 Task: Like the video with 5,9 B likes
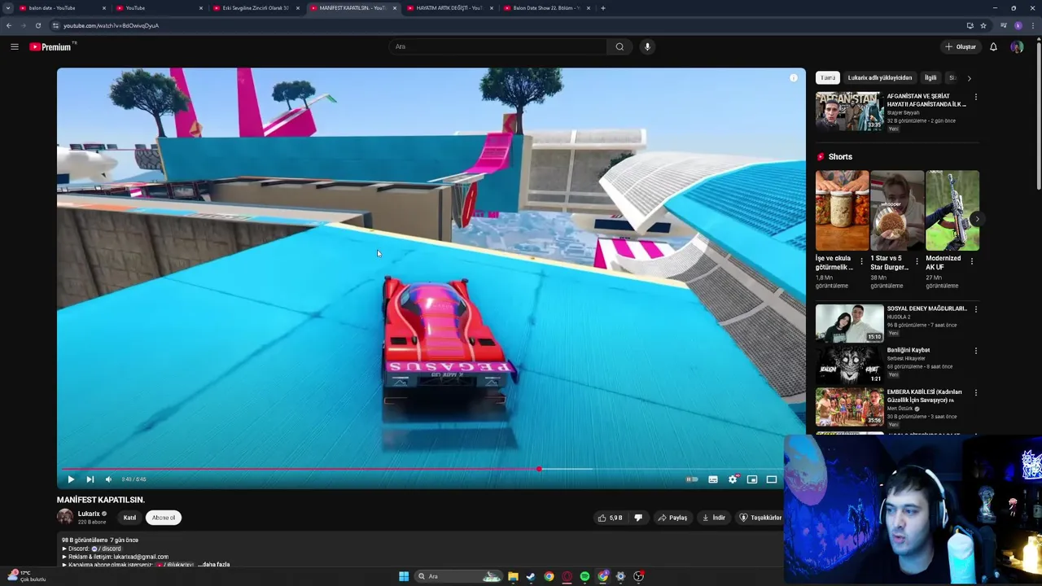(610, 518)
